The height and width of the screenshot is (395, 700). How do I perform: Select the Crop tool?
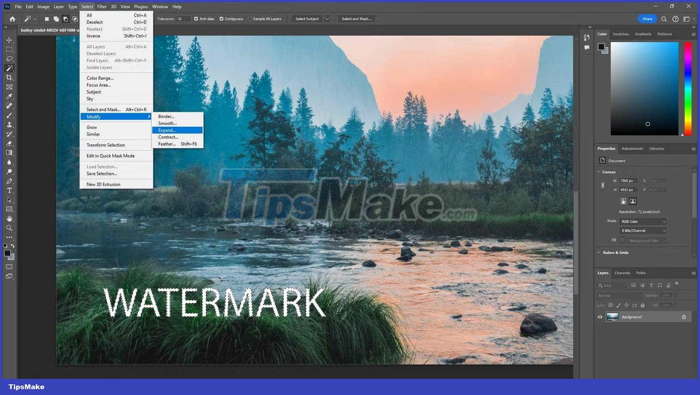click(9, 77)
